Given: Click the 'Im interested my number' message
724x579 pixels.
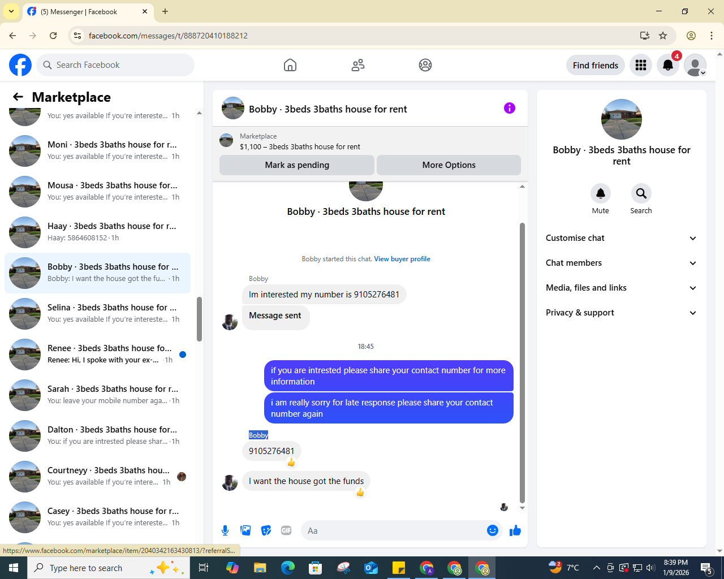Looking at the screenshot, I should coord(324,295).
